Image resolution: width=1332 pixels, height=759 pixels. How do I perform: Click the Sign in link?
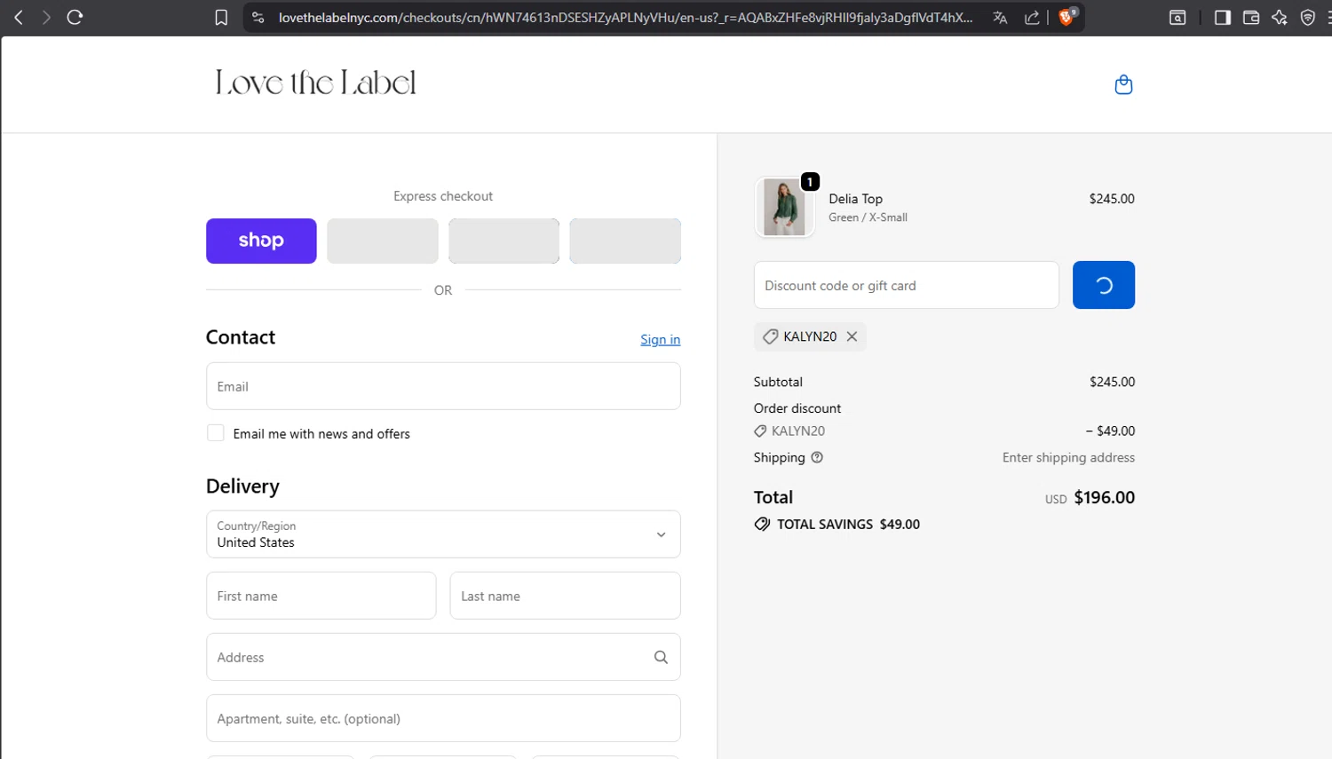pyautogui.click(x=660, y=339)
